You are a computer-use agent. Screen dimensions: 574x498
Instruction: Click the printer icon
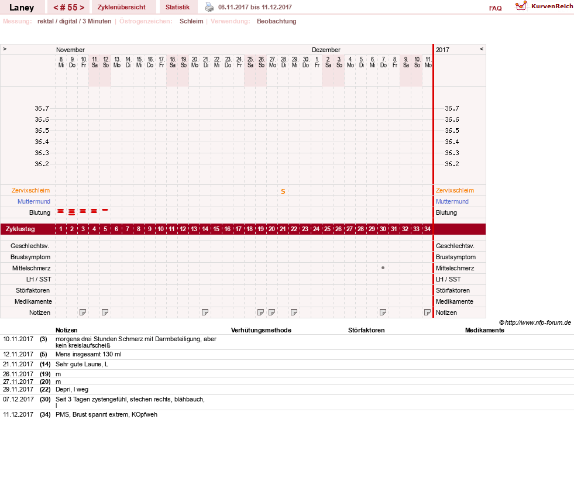209,7
